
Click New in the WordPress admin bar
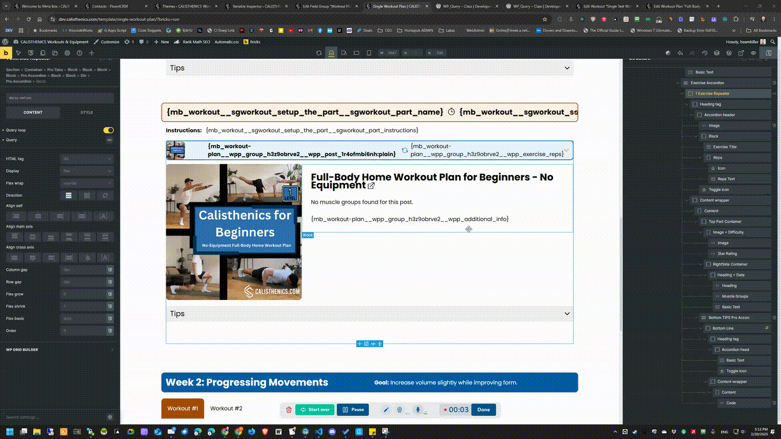point(162,42)
